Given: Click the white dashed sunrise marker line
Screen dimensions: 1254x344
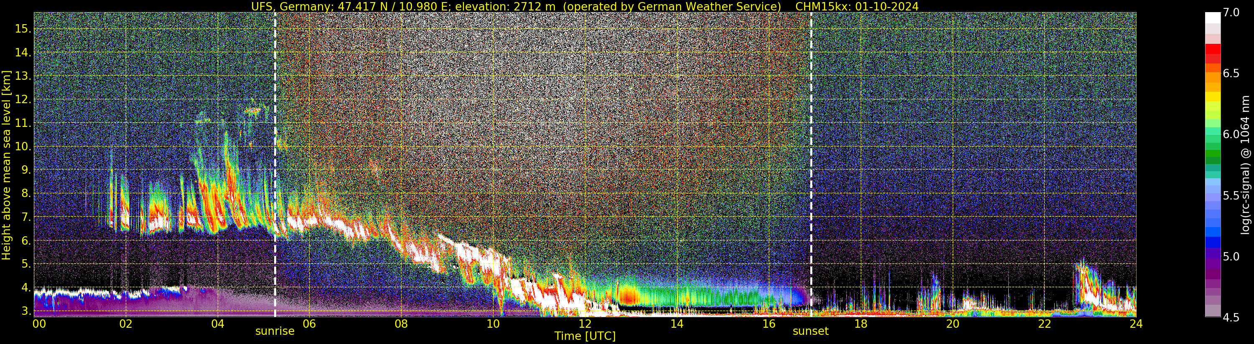Looking at the screenshot, I should pyautogui.click(x=275, y=164).
